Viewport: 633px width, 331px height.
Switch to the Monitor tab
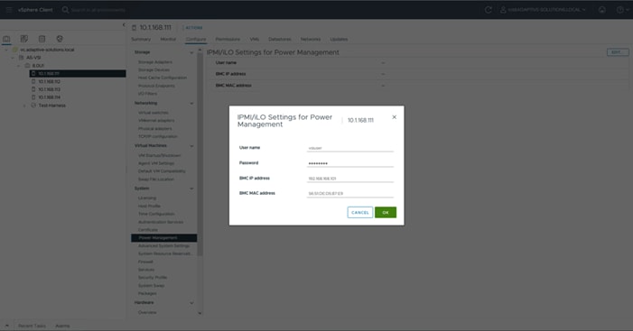tap(168, 39)
